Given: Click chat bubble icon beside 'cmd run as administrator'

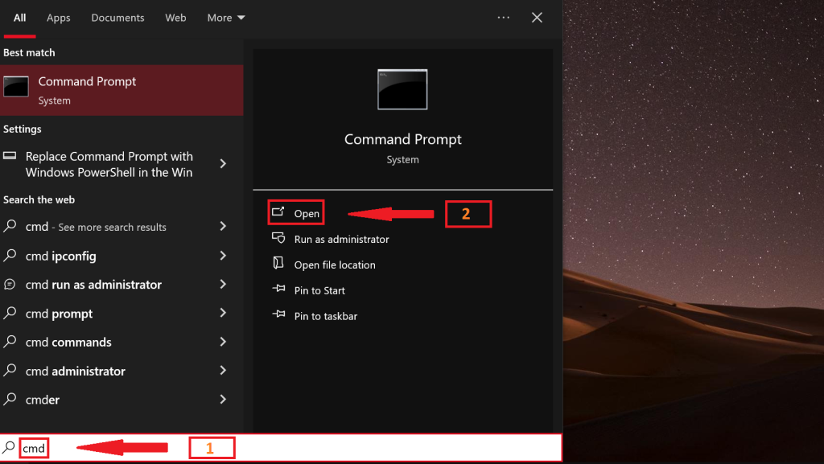Looking at the screenshot, I should pos(10,284).
